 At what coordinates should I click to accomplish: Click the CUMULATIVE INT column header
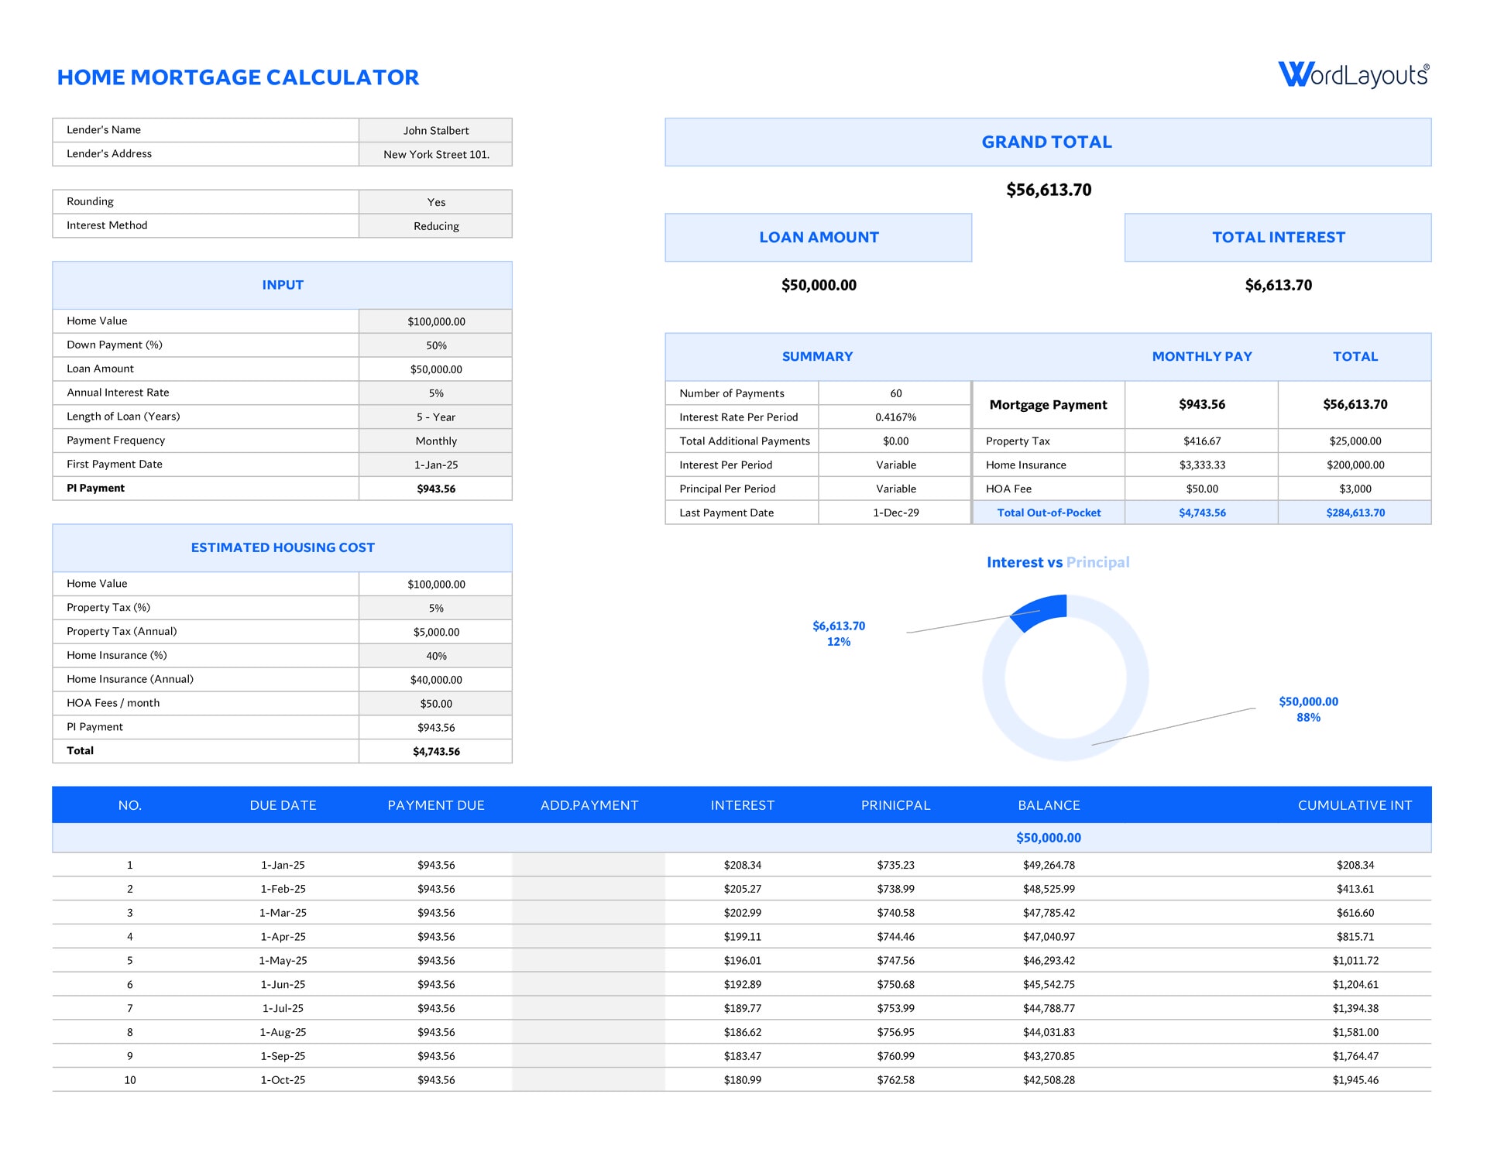[1355, 805]
